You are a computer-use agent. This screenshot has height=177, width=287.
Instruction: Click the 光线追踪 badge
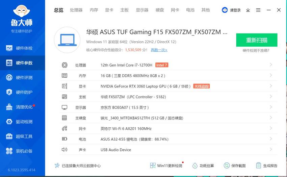point(201,86)
